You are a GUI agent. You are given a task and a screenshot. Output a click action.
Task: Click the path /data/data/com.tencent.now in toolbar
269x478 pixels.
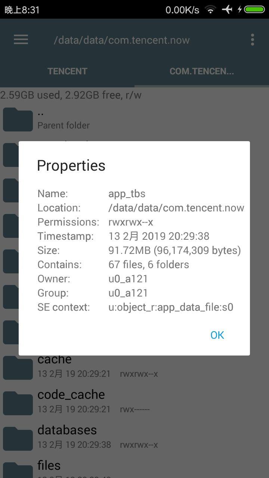[122, 40]
